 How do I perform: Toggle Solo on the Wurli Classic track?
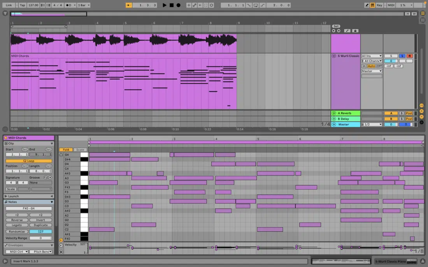coord(402,56)
